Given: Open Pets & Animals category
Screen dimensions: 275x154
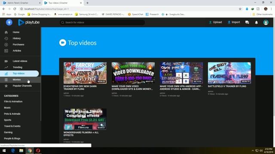Looking at the screenshot, I should [x=12, y=114].
